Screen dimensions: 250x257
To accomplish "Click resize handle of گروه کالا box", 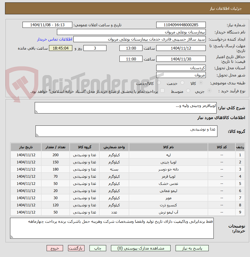I will 37,135.
